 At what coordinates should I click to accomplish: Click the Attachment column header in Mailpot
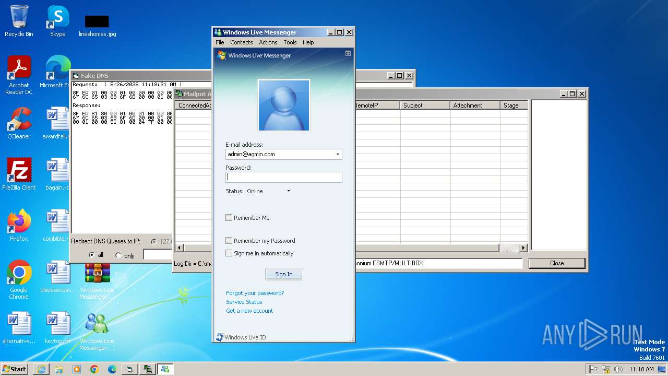click(x=475, y=105)
